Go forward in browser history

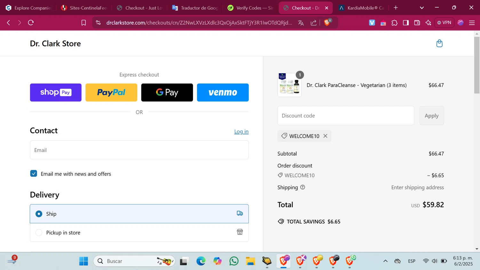pos(20,23)
